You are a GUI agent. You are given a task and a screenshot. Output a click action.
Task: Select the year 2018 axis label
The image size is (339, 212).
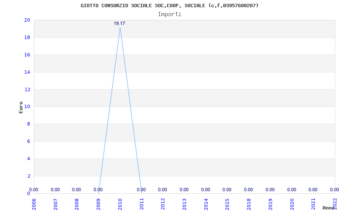pyautogui.click(x=249, y=204)
